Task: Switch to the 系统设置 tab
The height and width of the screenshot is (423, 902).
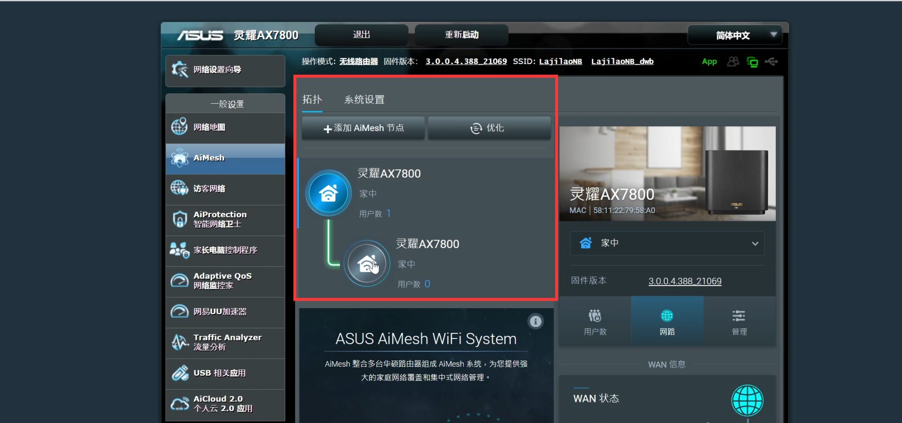Action: coord(364,99)
